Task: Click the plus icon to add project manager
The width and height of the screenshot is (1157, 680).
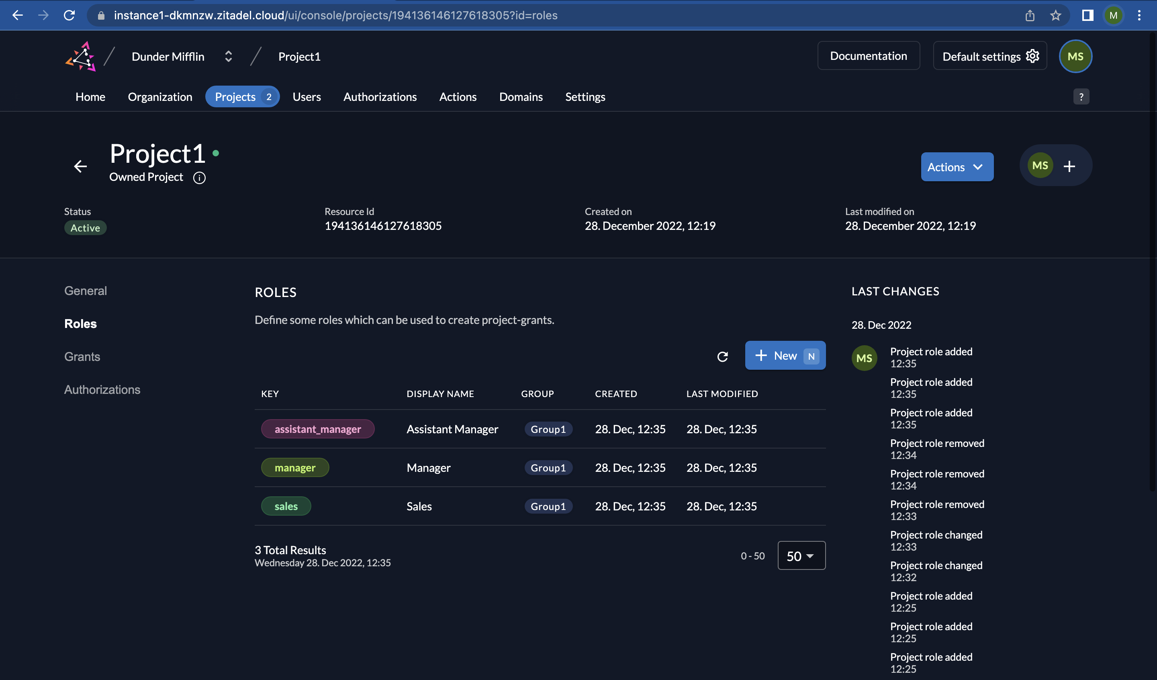Action: 1069,166
